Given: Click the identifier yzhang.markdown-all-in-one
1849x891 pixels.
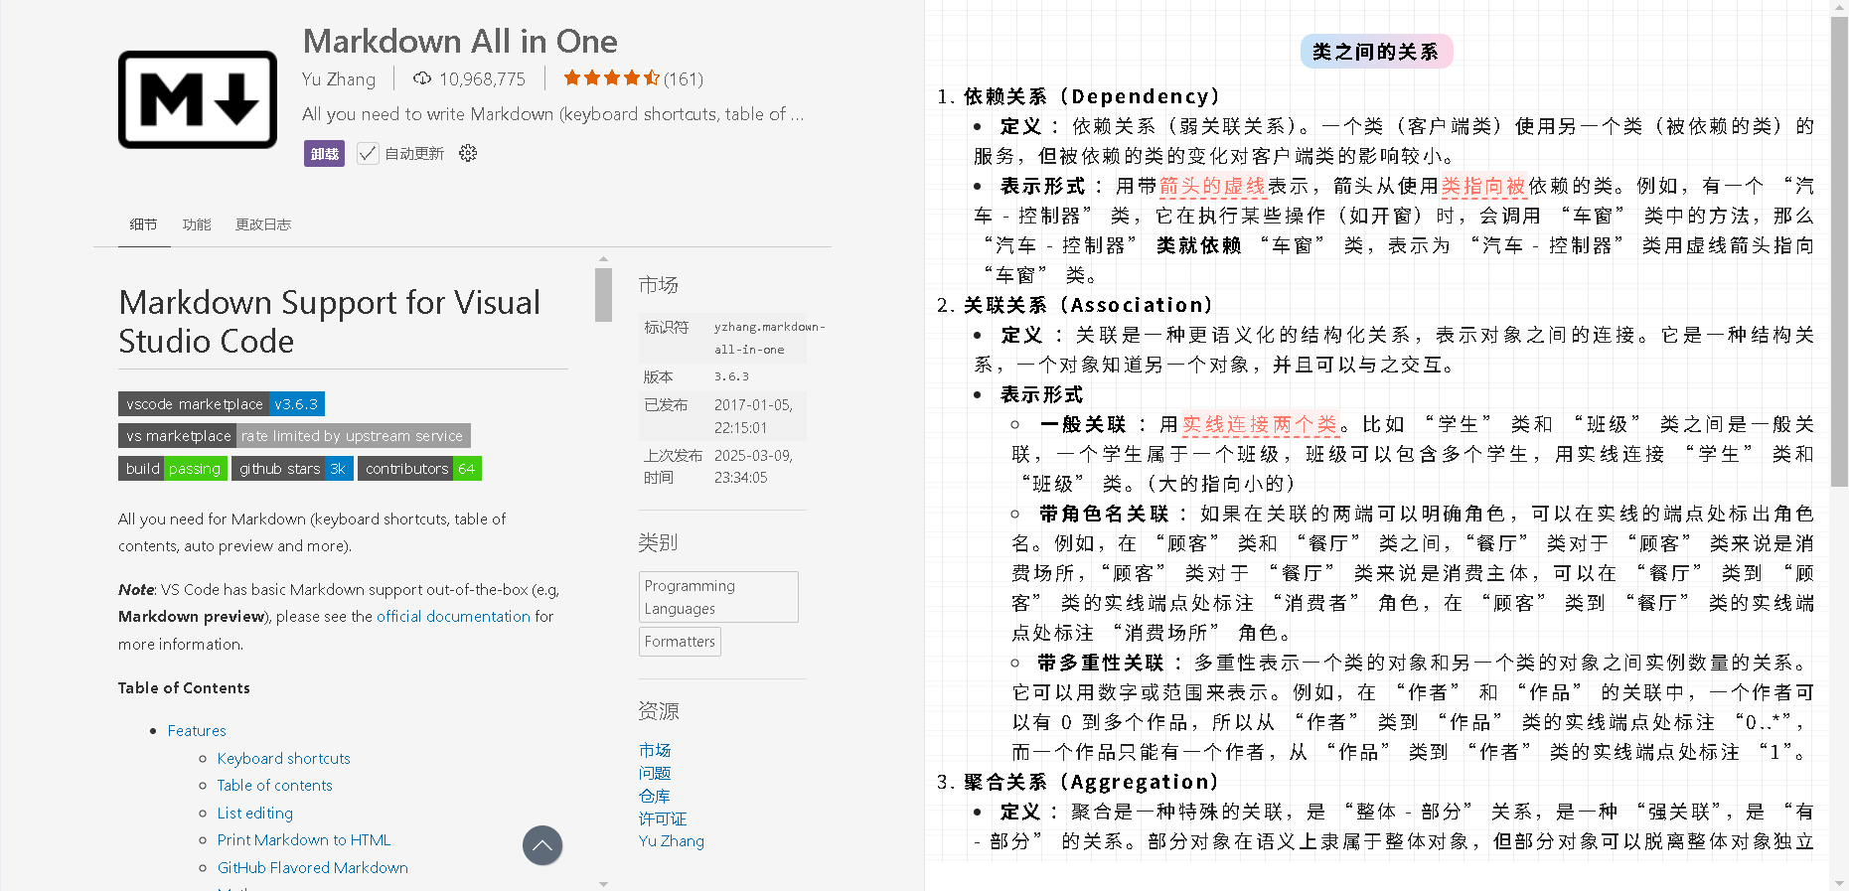Looking at the screenshot, I should pos(769,338).
